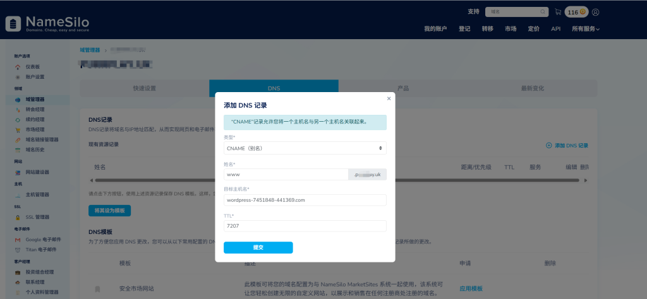Click the 目标主机名 input field
The image size is (647, 299).
pyautogui.click(x=305, y=200)
